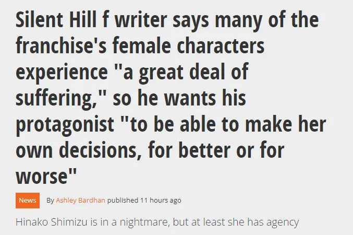Click '11 hours ago' in the byline
The width and height of the screenshot is (353, 235).
point(161,200)
